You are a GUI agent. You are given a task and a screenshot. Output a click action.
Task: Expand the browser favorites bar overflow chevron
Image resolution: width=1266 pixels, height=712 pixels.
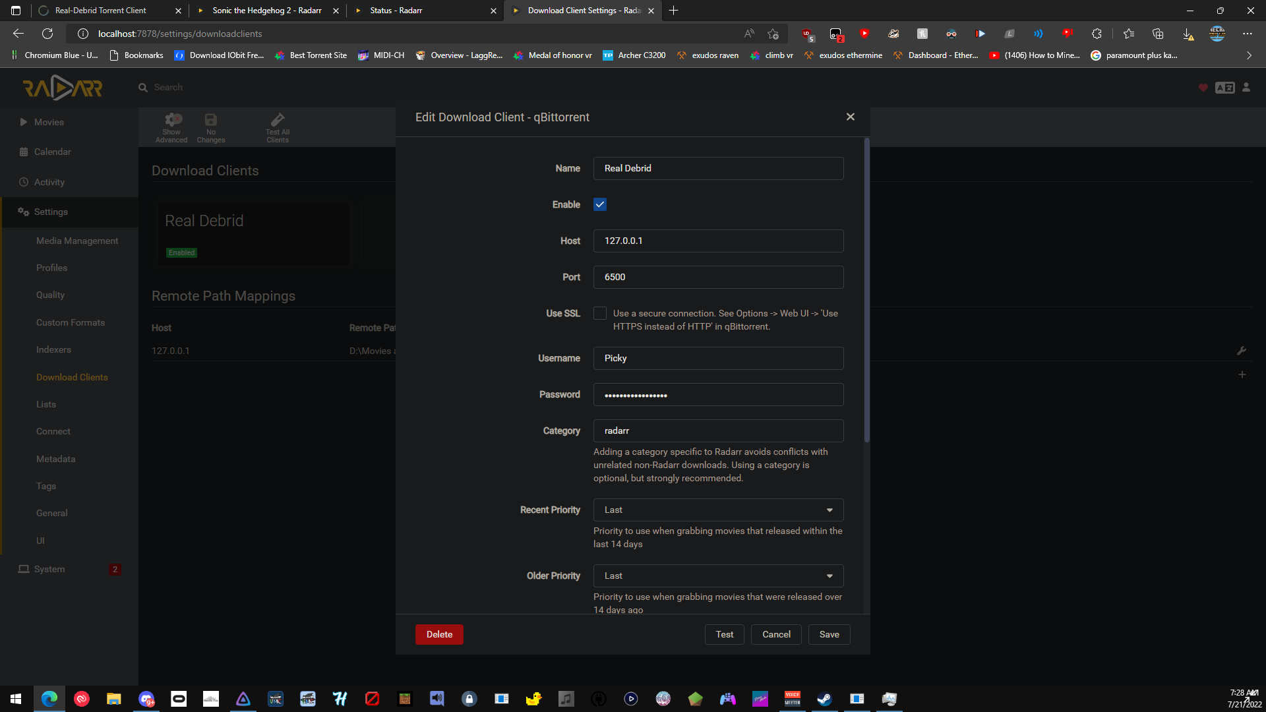tap(1249, 55)
